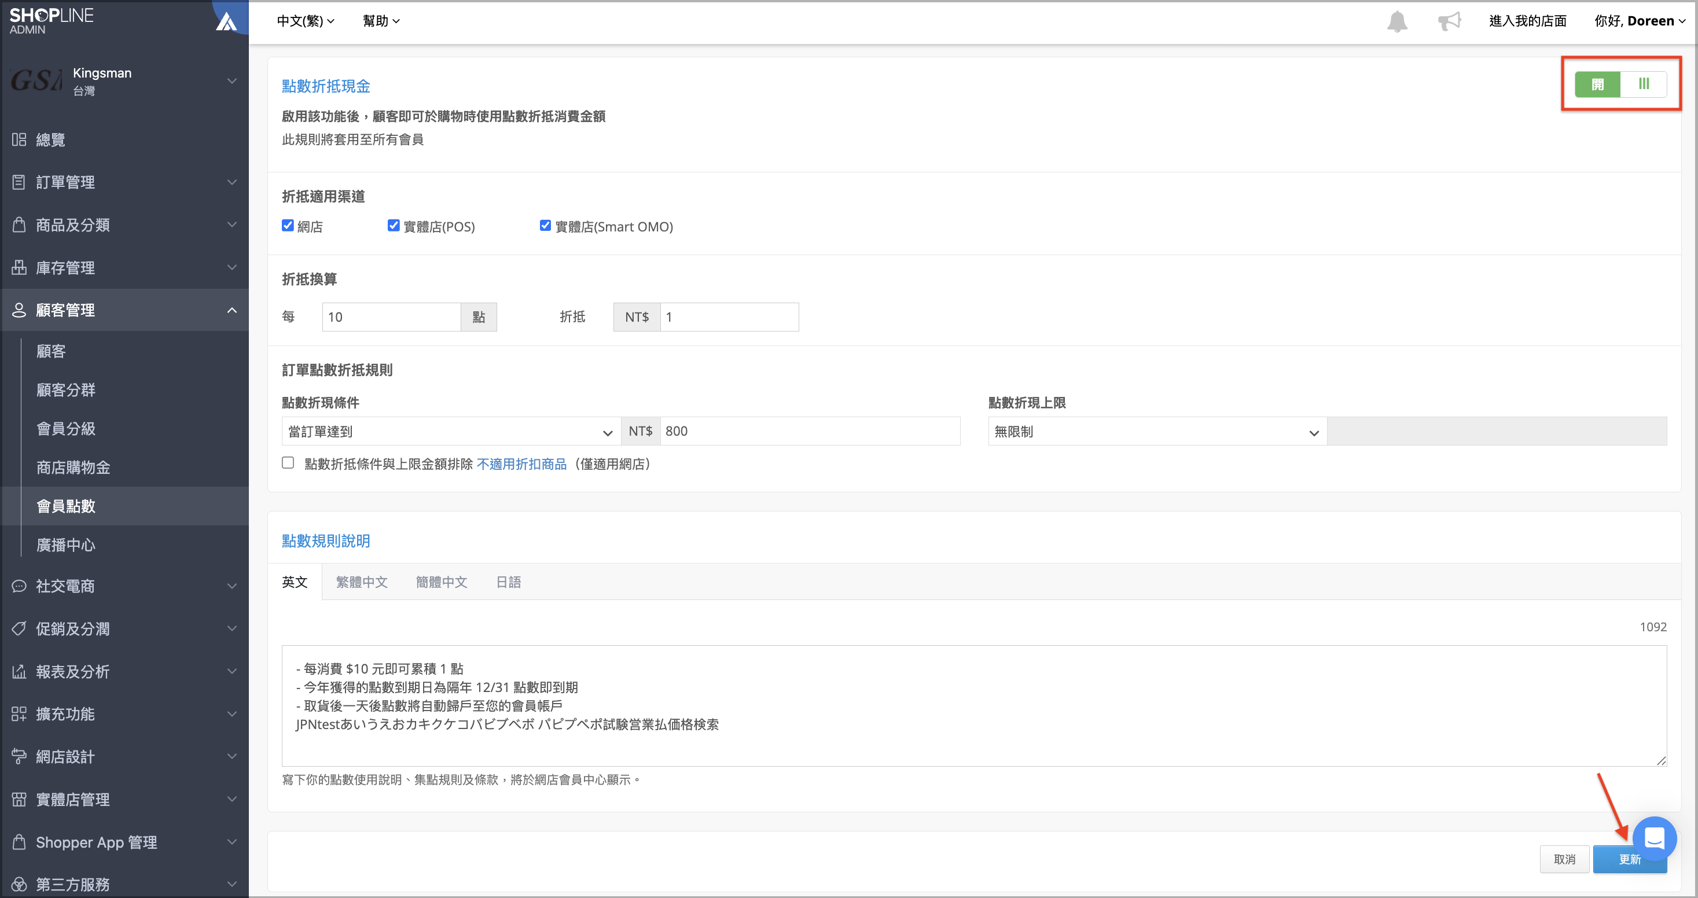Image resolution: width=1698 pixels, height=898 pixels.
Task: Open the 當訂單達到 condition dropdown
Action: click(x=451, y=431)
